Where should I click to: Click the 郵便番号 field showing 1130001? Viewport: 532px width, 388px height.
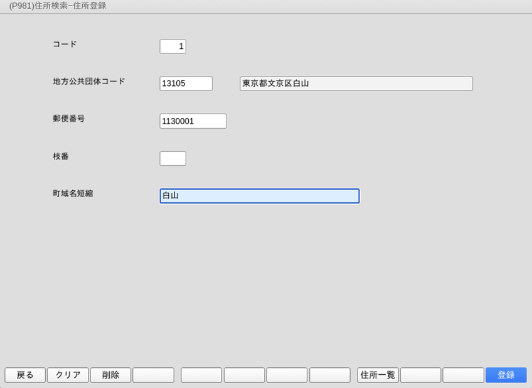(193, 121)
